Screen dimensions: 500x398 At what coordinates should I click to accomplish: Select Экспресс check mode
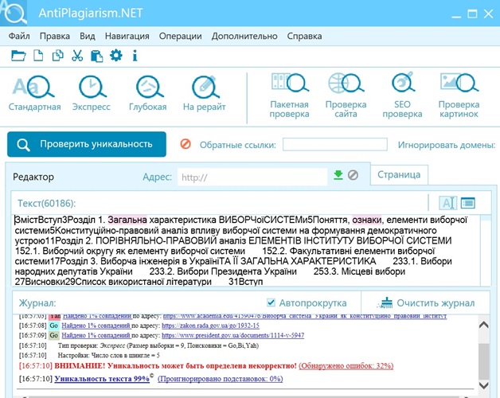(92, 93)
